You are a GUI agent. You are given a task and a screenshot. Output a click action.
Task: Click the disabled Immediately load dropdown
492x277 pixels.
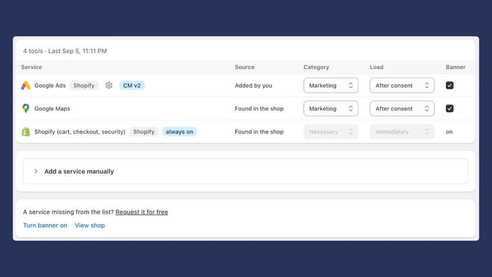coord(402,132)
